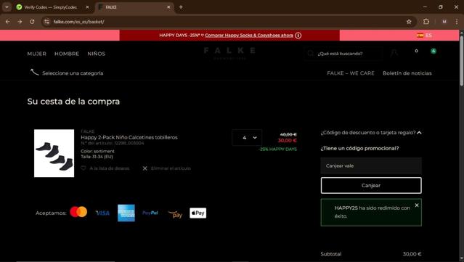The height and width of the screenshot is (262, 464).
Task: Open the Chrome three-dot menu
Action: [x=457, y=22]
